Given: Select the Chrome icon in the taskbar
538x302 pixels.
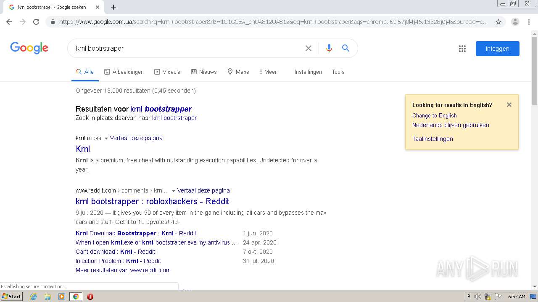Looking at the screenshot, I should tap(76, 297).
